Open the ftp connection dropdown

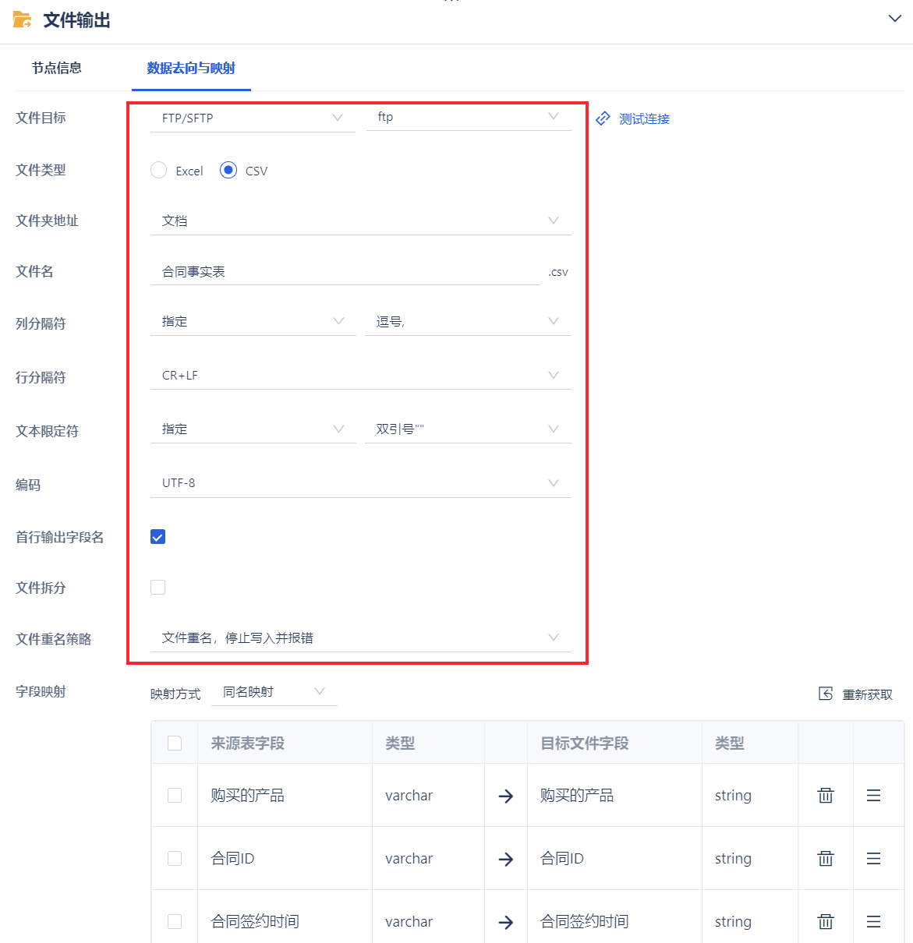click(x=469, y=117)
